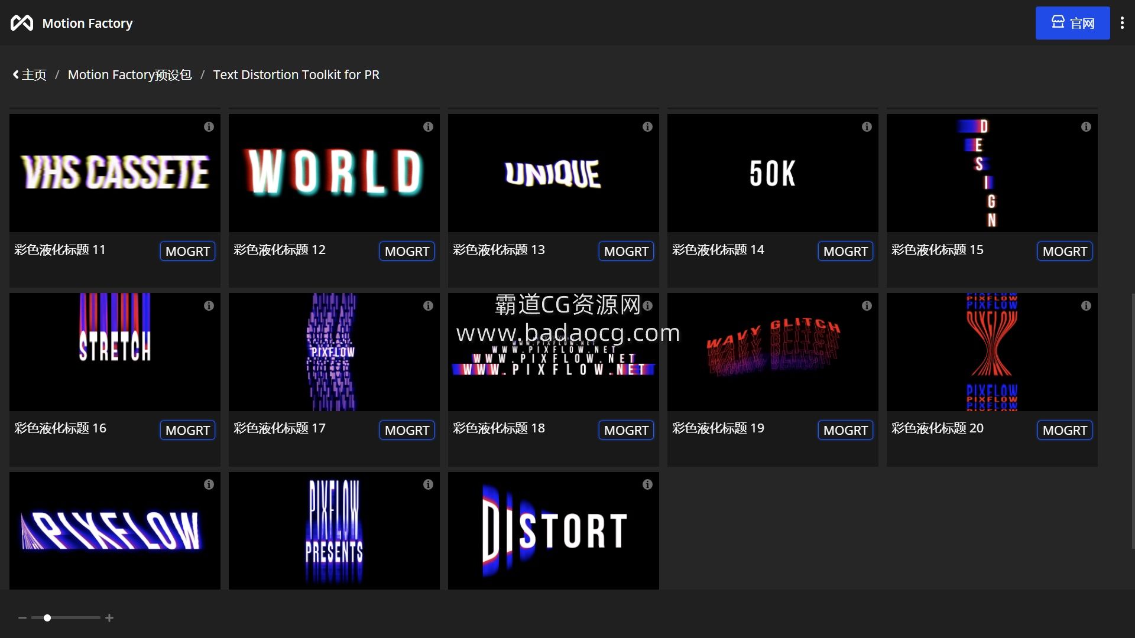The height and width of the screenshot is (638, 1135).
Task: Select the 50K thumbnail
Action: pyautogui.click(x=773, y=173)
